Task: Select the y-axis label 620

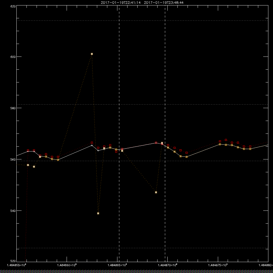Action: pyautogui.click(x=13, y=6)
